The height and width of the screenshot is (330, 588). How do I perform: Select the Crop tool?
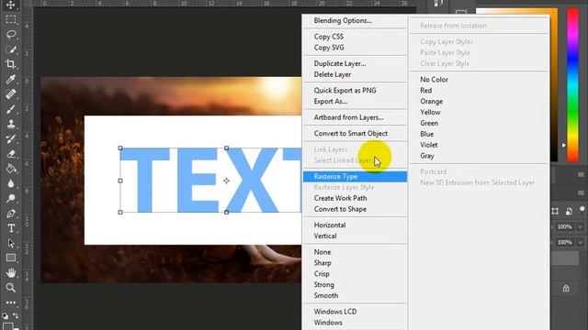10,64
